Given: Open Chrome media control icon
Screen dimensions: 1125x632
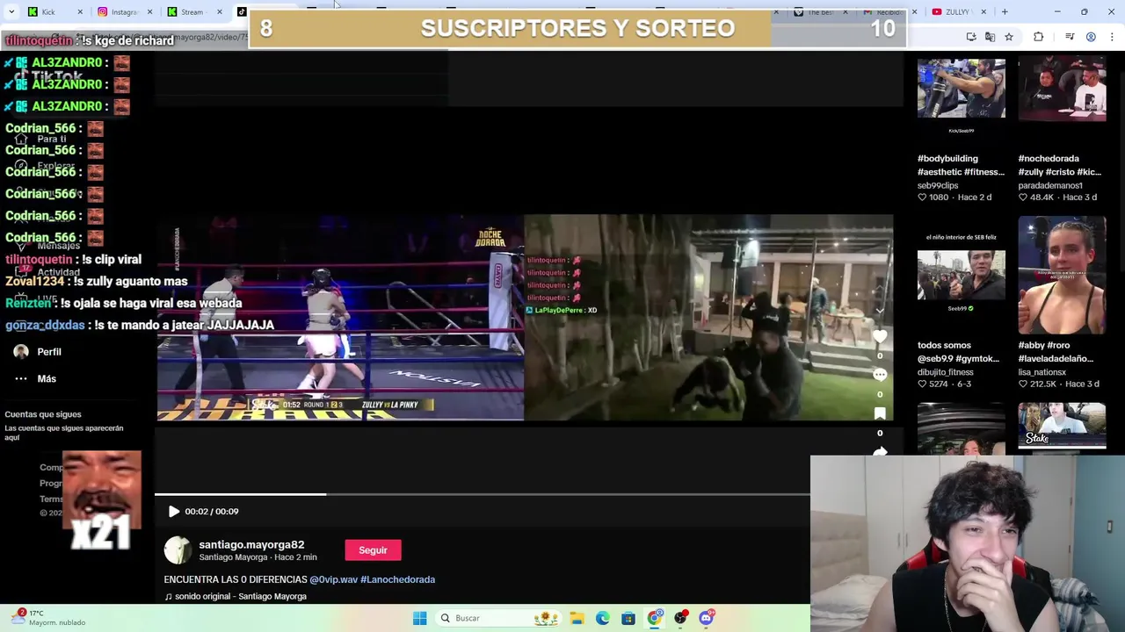Looking at the screenshot, I should click(1070, 37).
